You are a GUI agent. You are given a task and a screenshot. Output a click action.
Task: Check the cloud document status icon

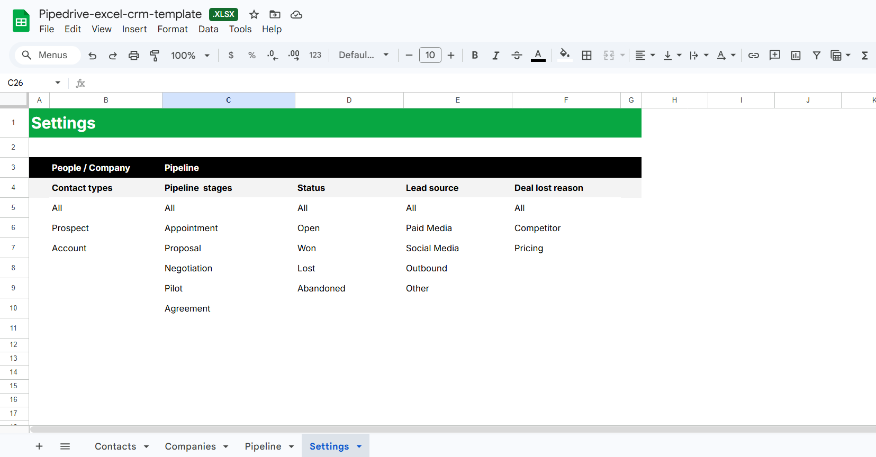296,14
